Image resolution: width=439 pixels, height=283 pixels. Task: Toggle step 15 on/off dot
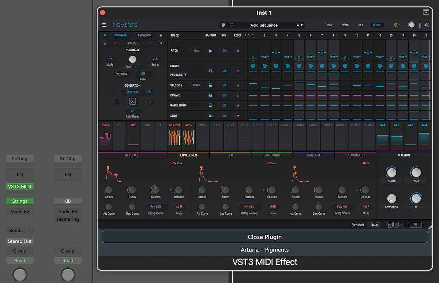coord(414,66)
